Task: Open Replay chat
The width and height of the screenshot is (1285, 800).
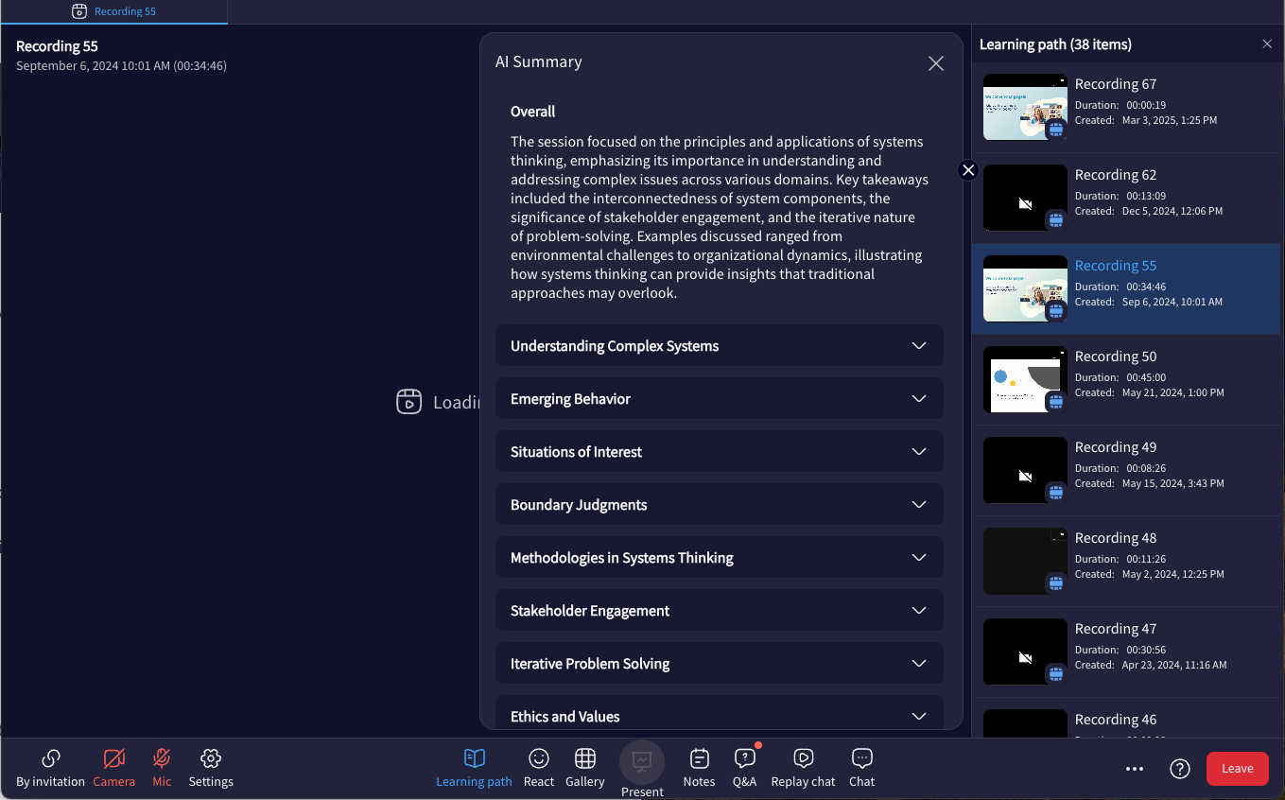Action: pos(803,767)
